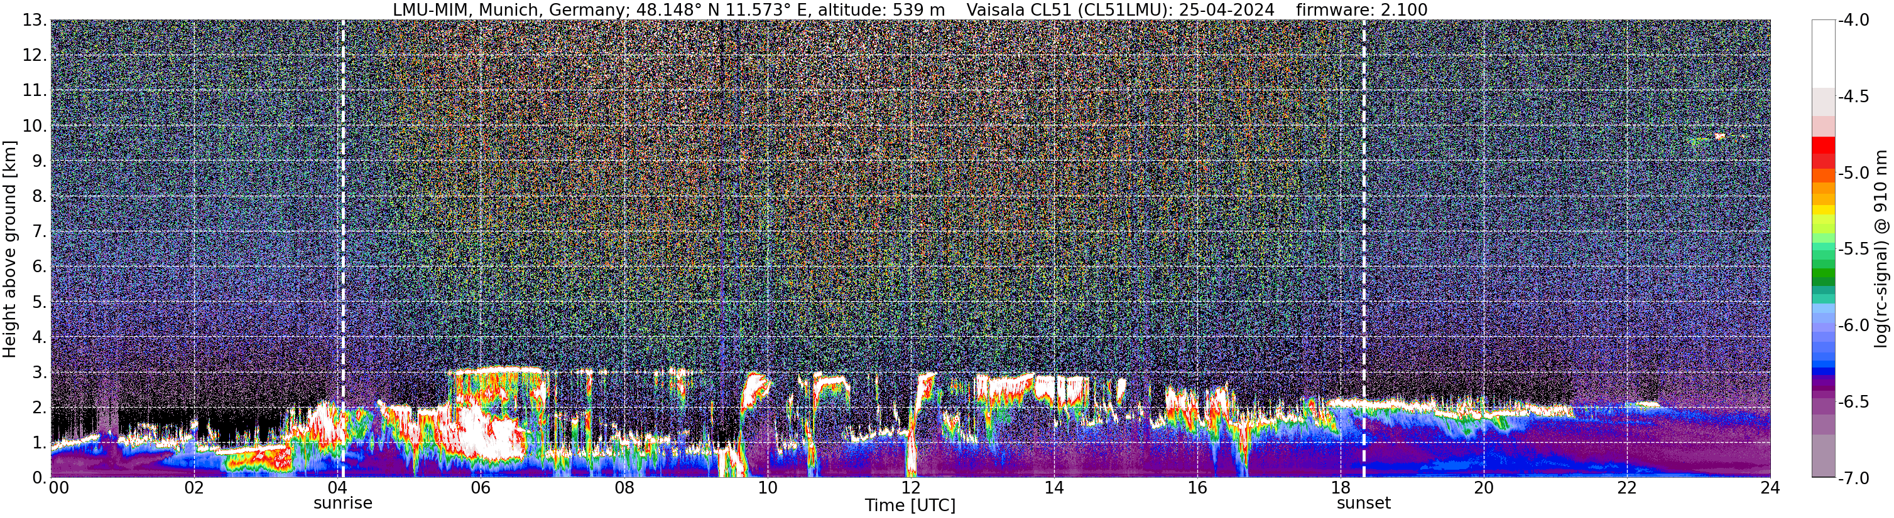
Task: Click the height axis tick label '11.'
Action: tap(35, 90)
